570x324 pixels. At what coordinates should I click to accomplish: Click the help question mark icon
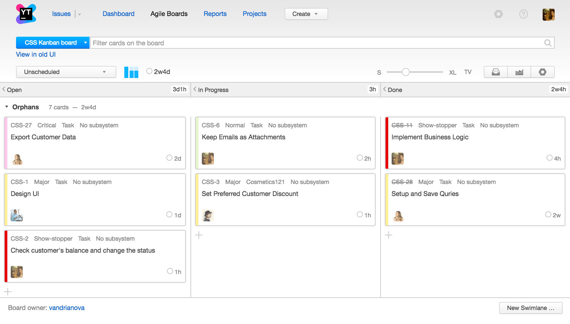coord(523,14)
